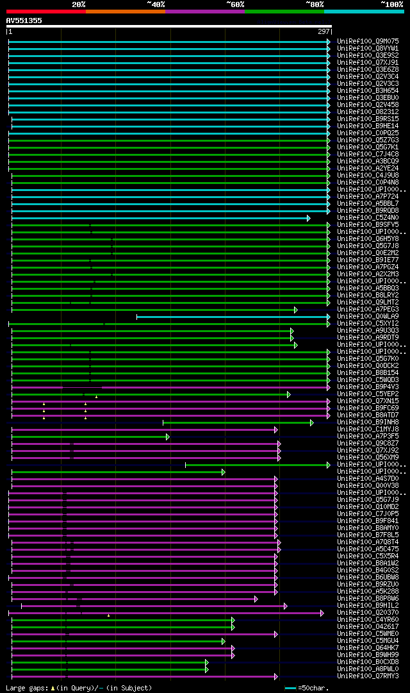Select label UniRef100_Q5G7K1
Viewport: 410px width, 693px height.
point(368,147)
